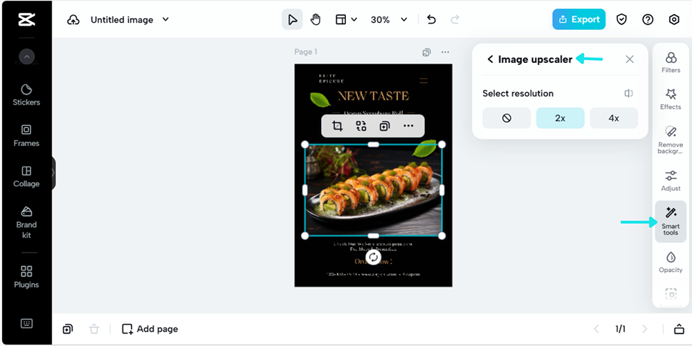
Task: Select 2x resolution
Action: click(560, 118)
